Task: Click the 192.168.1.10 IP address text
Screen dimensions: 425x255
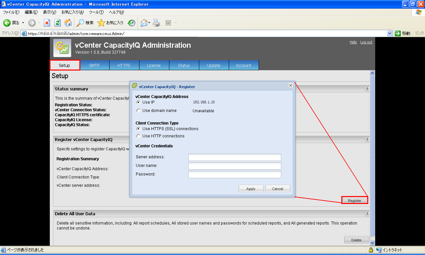Action: [x=204, y=102]
